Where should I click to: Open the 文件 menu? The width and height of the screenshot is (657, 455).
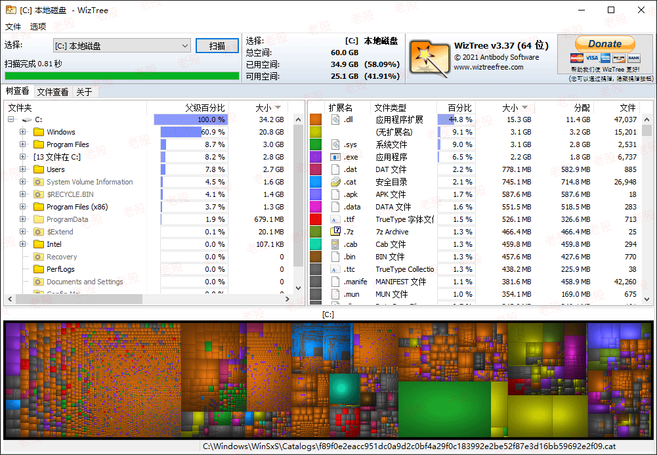click(13, 26)
